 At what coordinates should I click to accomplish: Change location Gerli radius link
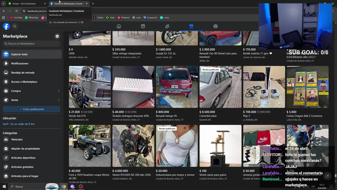[19, 124]
